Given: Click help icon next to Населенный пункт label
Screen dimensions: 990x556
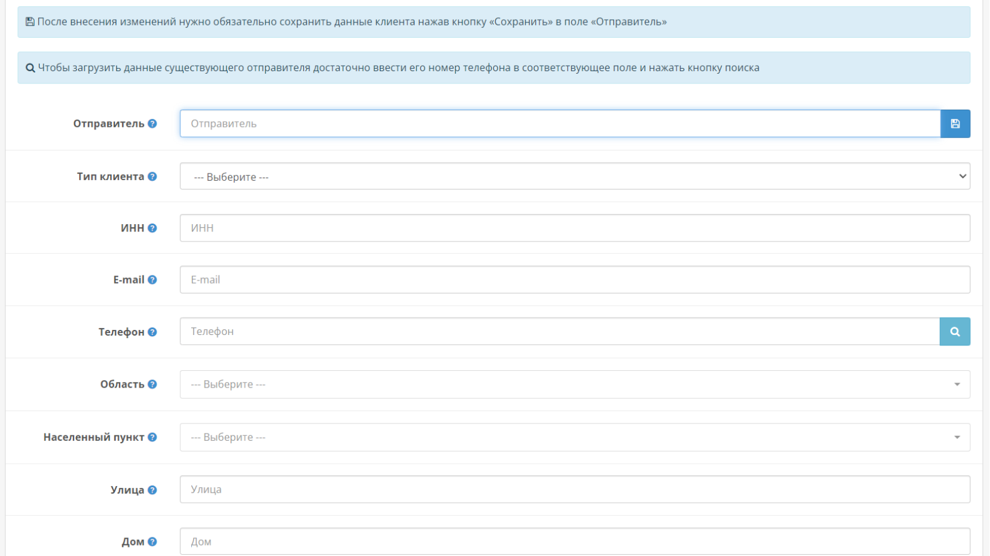Looking at the screenshot, I should tap(152, 437).
